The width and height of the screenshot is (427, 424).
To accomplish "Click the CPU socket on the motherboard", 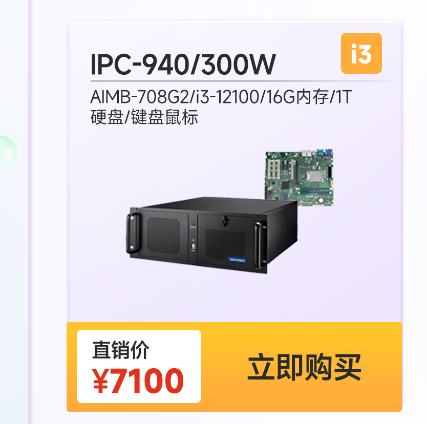I will [x=313, y=177].
